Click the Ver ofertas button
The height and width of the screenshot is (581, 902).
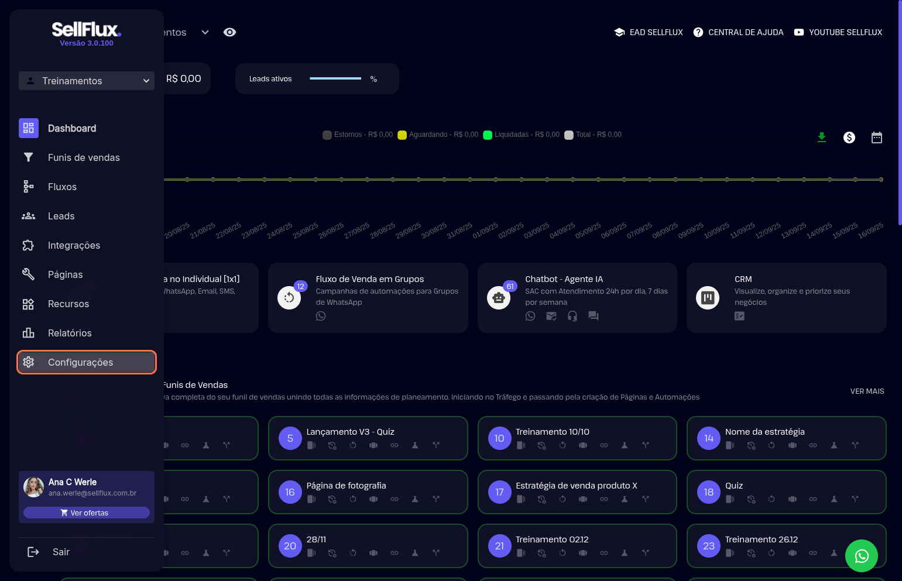(x=87, y=513)
